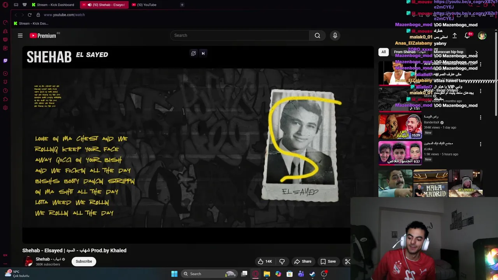
Task: Dislike the video with thumbs down
Action: pyautogui.click(x=282, y=261)
